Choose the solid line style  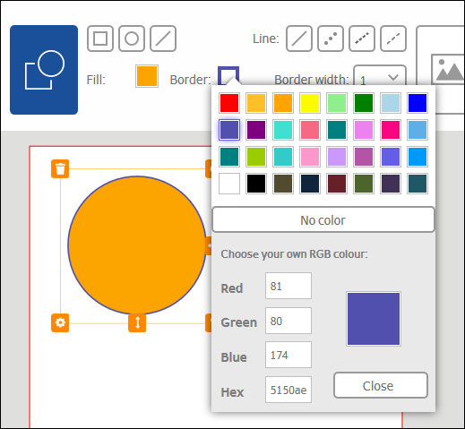[x=299, y=39]
